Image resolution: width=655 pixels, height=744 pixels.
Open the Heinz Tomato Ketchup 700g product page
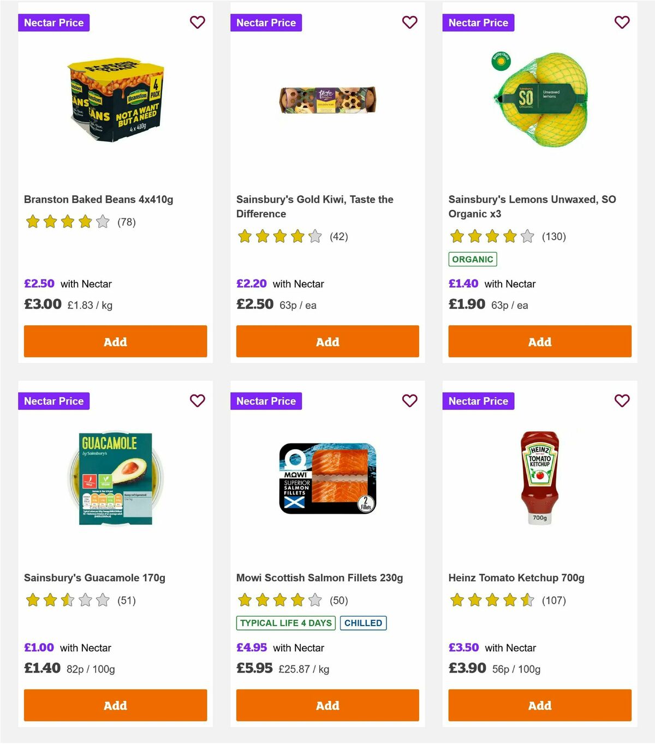516,578
